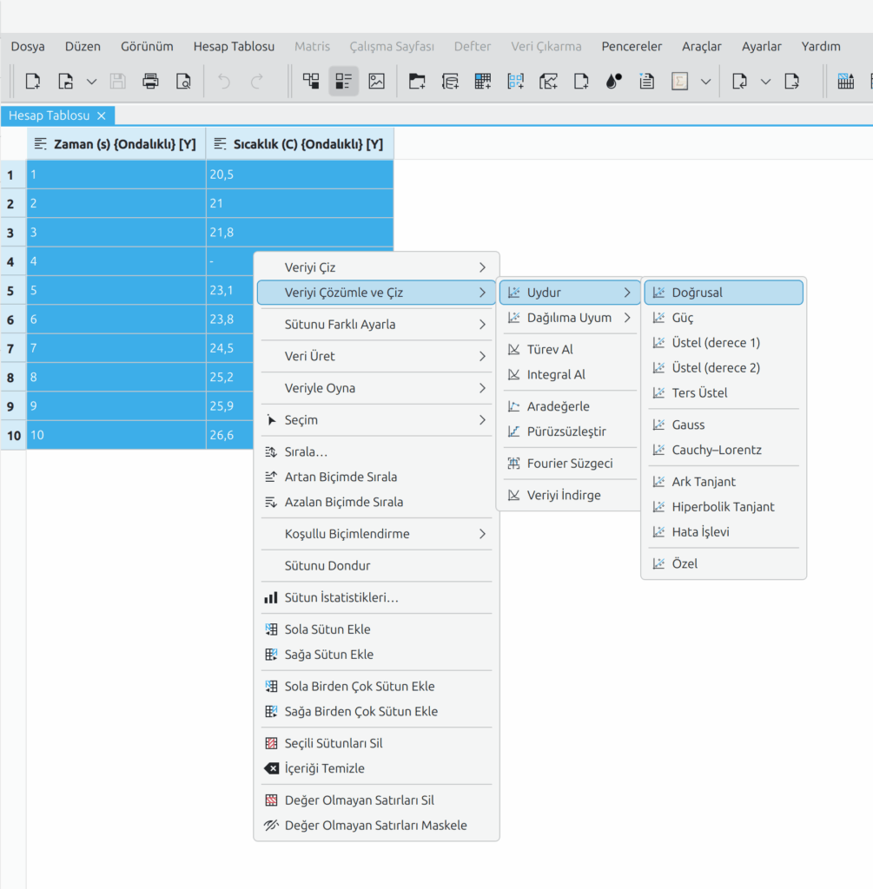Select Gauss fit in the fit list
873x889 pixels.
[724, 425]
